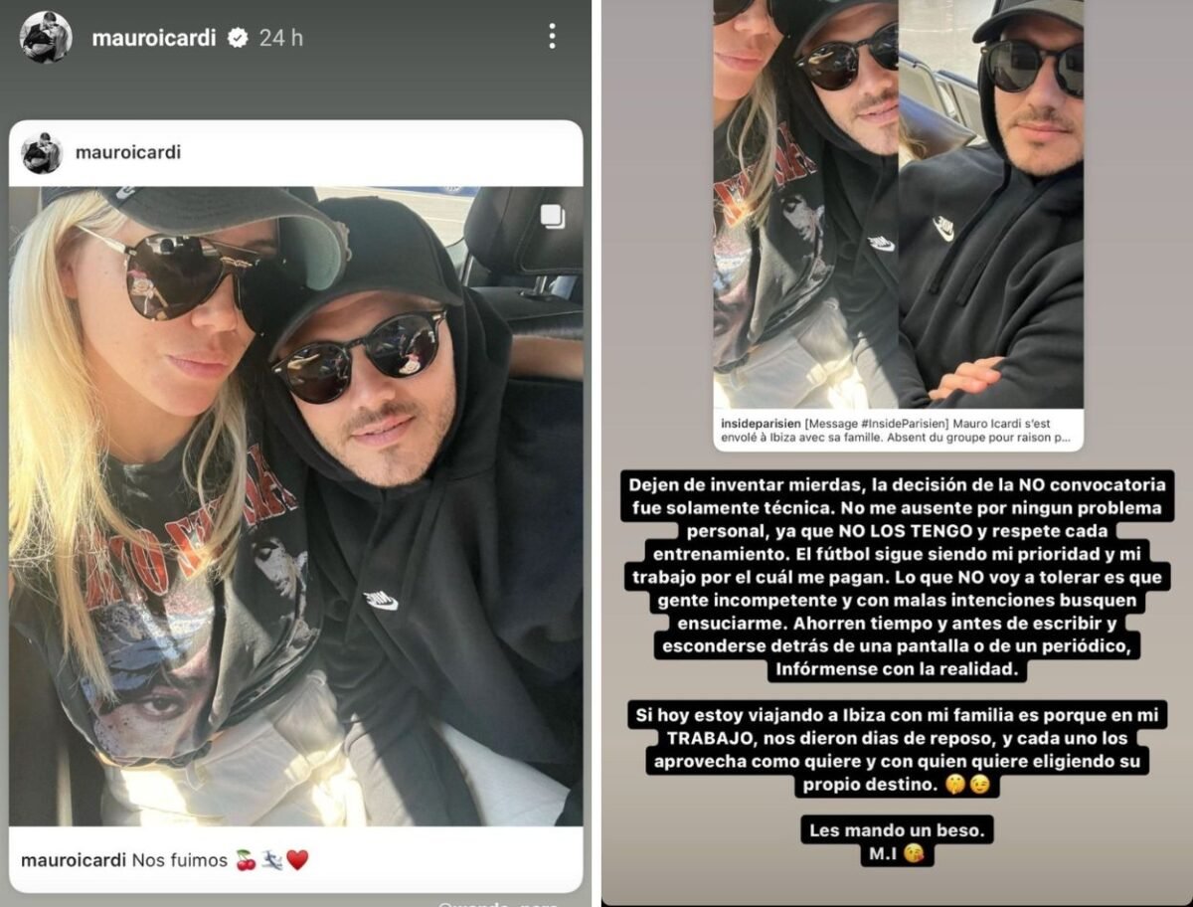The height and width of the screenshot is (907, 1193).
Task: Tap the verified badge next to mauroicardi
Action: tap(238, 38)
